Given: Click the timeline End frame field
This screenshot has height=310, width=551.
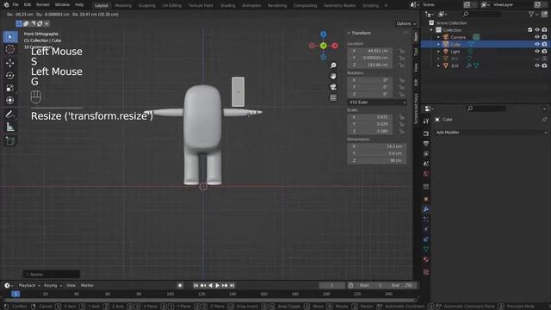Looking at the screenshot, I should point(403,285).
